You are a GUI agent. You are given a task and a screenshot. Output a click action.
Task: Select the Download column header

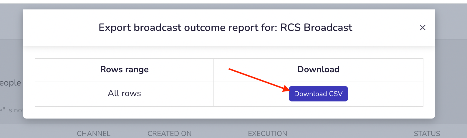(x=318, y=70)
